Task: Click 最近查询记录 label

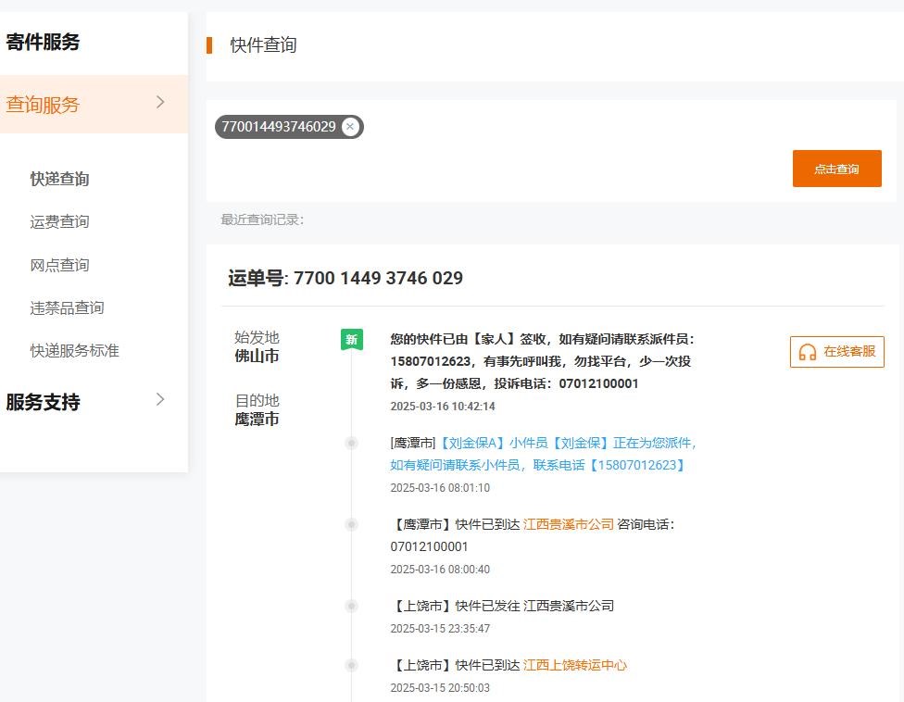Action: [262, 219]
